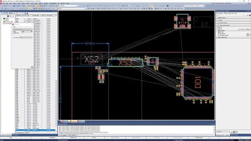Select the Objects tab in Display Control
The height and width of the screenshot is (141, 251).
pos(221,13)
